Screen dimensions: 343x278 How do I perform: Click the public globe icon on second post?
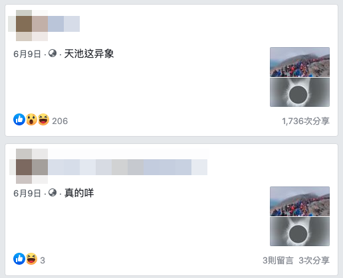[x=53, y=192]
